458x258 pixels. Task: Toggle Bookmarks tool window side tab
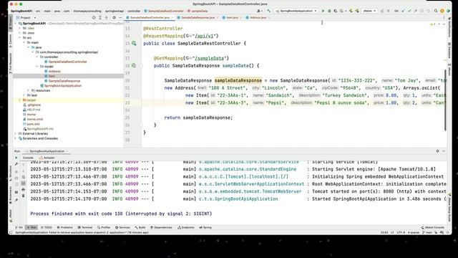(x=11, y=194)
